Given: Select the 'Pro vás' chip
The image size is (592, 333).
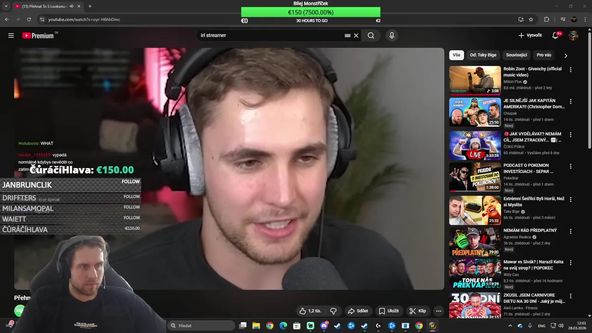Looking at the screenshot, I should coord(544,55).
